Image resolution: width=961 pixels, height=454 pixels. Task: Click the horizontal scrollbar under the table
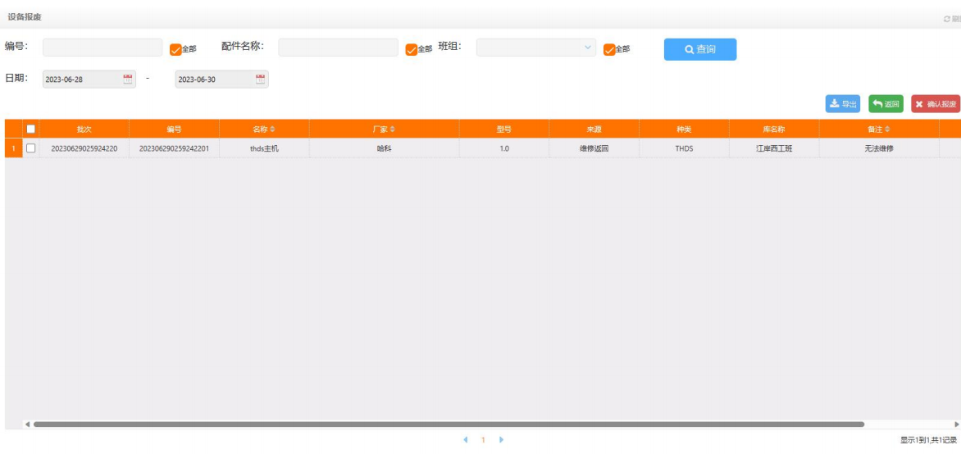(x=449, y=424)
